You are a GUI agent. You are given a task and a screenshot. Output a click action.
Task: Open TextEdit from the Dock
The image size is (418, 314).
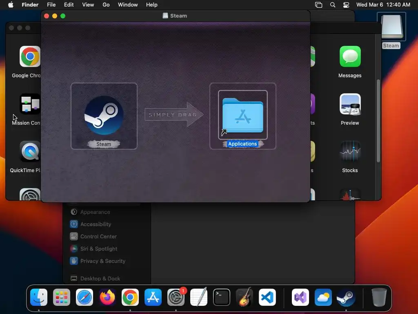pos(199,297)
